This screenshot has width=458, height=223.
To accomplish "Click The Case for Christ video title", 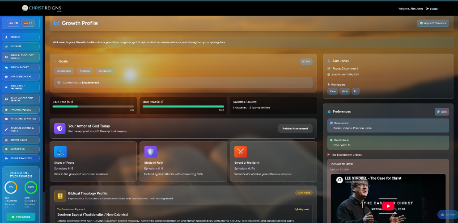I will pos(341,164).
